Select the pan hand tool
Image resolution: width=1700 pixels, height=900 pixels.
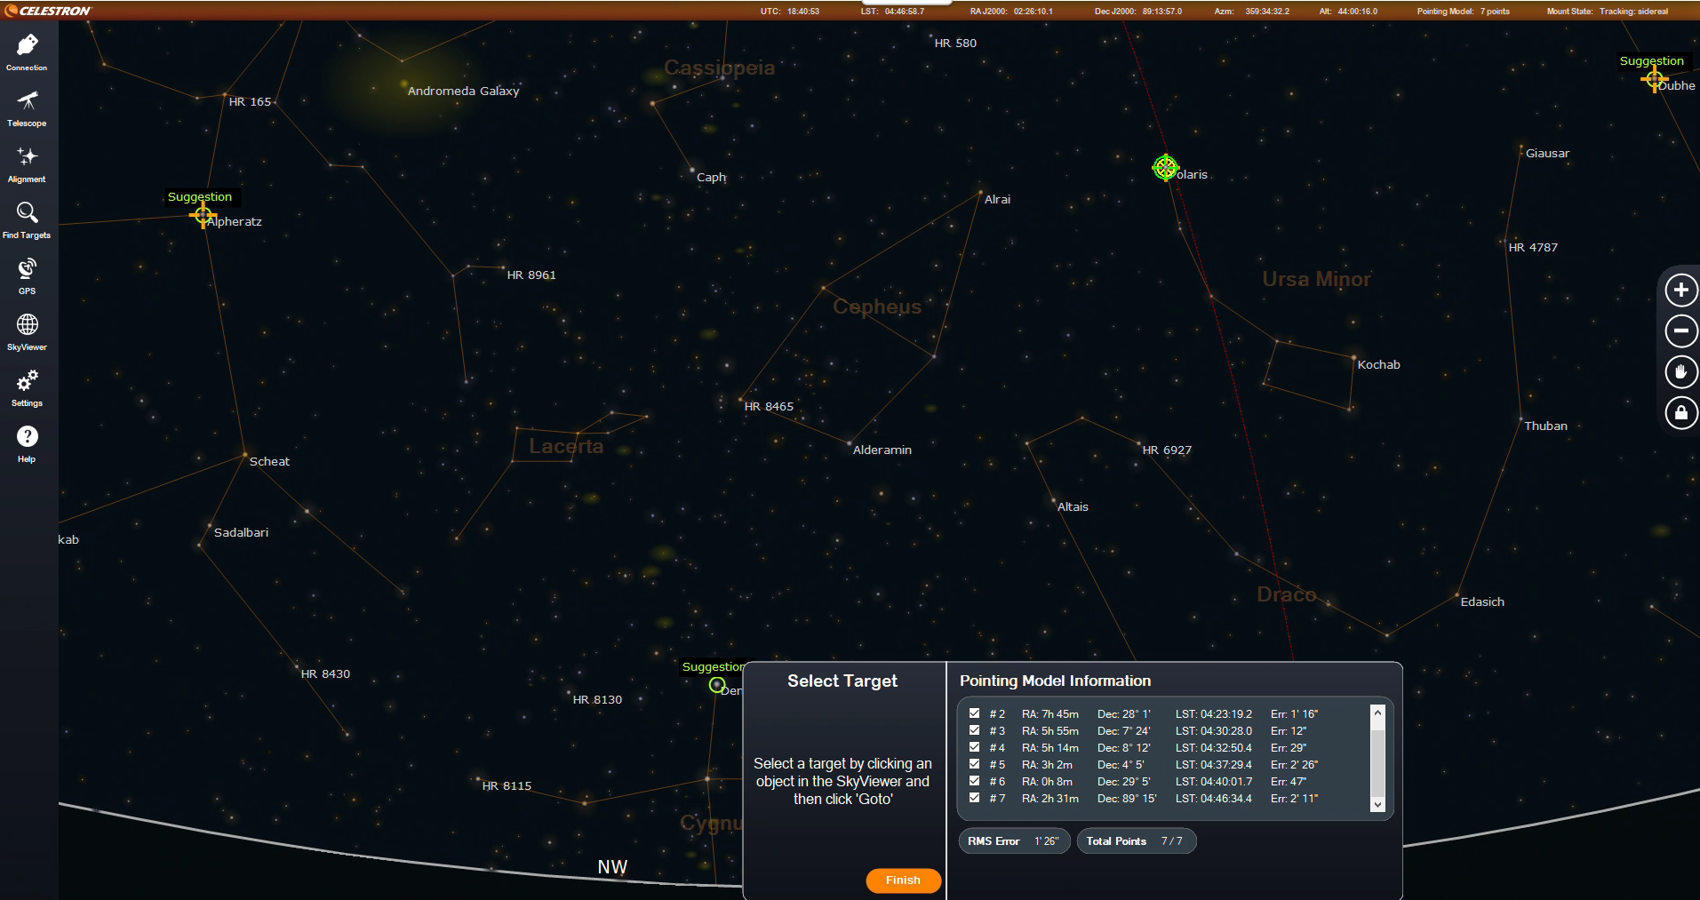tap(1680, 372)
